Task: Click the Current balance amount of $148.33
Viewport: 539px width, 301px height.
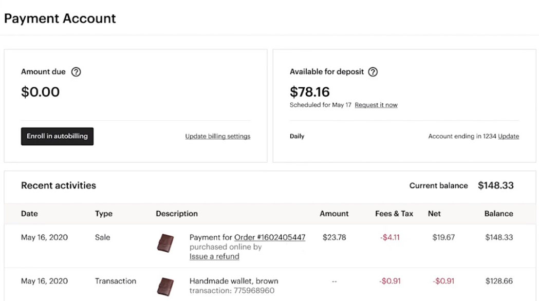Action: (x=495, y=185)
